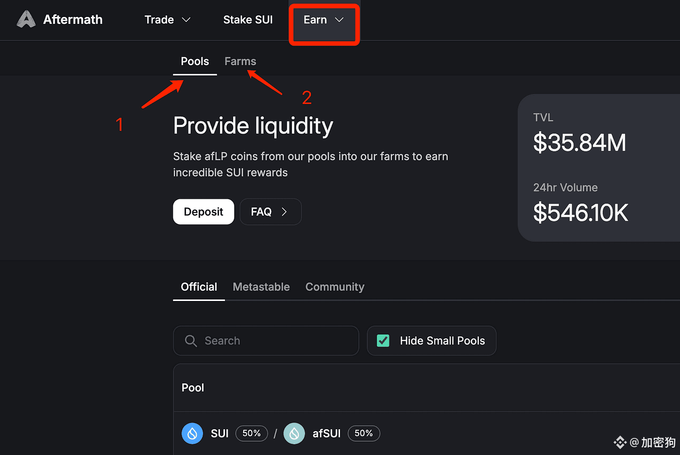680x455 pixels.
Task: Open the SUI / afSUI pool row
Action: [x=426, y=433]
